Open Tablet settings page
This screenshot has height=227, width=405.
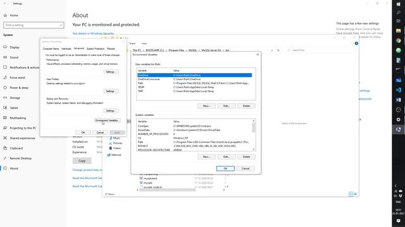pyautogui.click(x=11, y=108)
